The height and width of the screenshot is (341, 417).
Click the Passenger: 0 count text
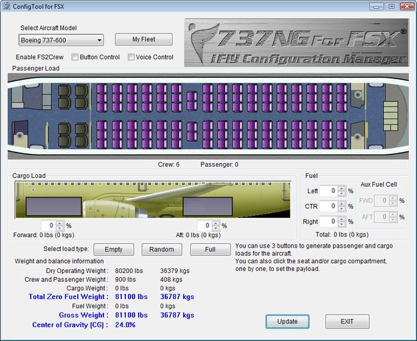[x=219, y=165]
